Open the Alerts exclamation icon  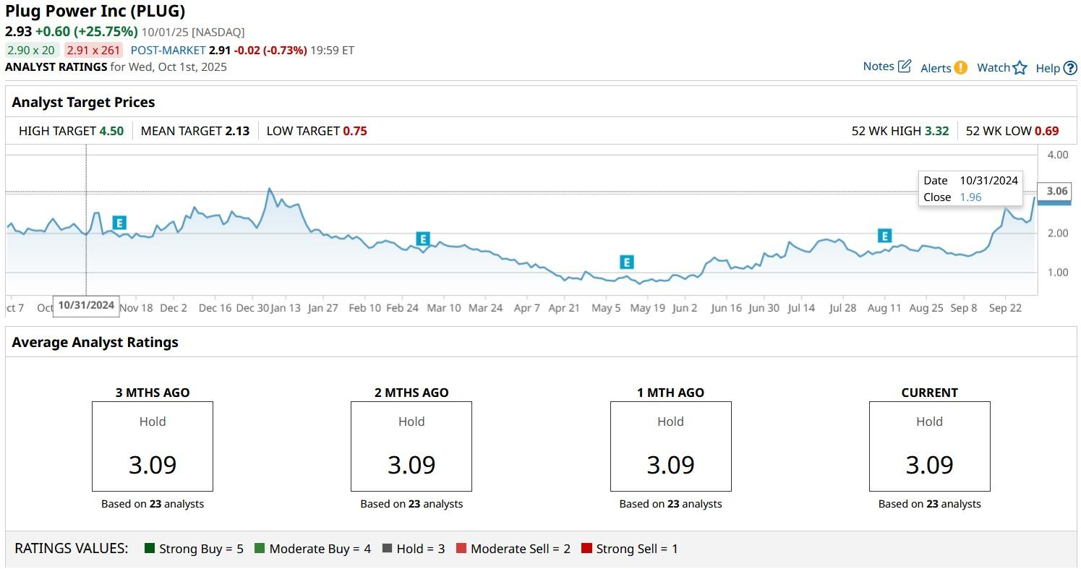tap(960, 67)
